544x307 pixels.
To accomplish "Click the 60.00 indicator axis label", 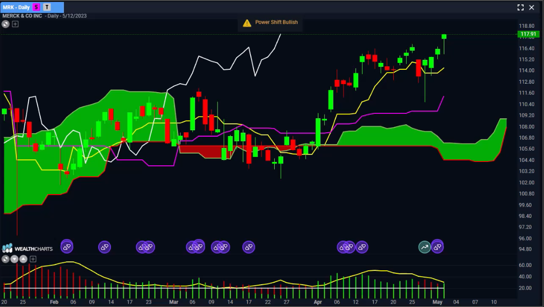I will click(x=525, y=265).
